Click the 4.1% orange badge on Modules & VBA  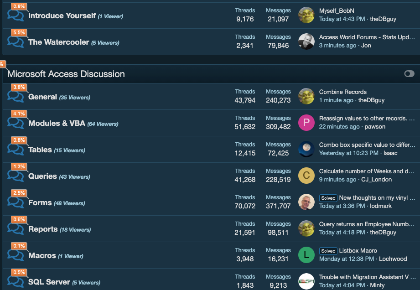[19, 114]
